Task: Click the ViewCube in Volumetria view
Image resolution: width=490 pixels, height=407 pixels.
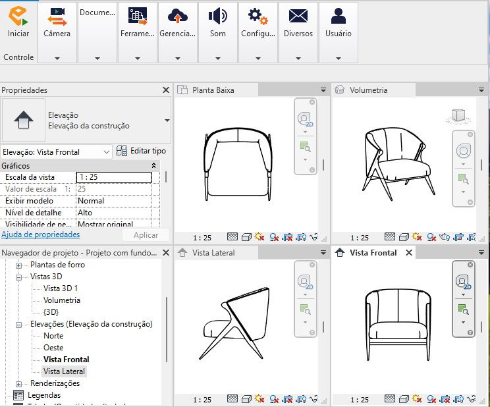Action: tap(458, 116)
